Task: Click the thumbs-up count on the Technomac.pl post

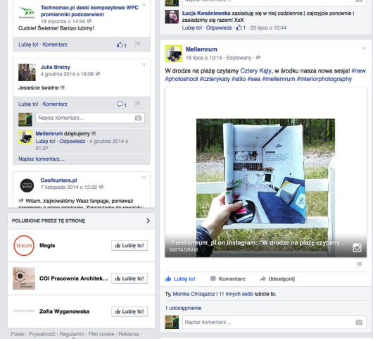Action: [x=122, y=44]
